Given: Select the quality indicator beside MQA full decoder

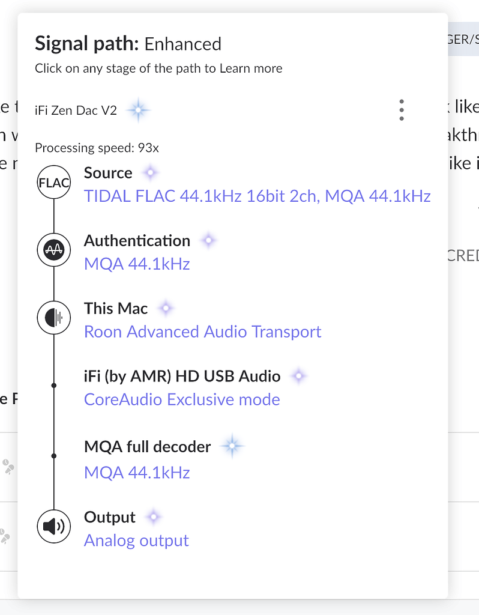Looking at the screenshot, I should coord(232,446).
